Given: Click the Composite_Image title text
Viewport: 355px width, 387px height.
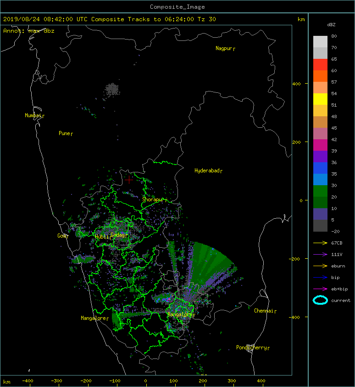Looking at the screenshot, I should click(x=177, y=7).
